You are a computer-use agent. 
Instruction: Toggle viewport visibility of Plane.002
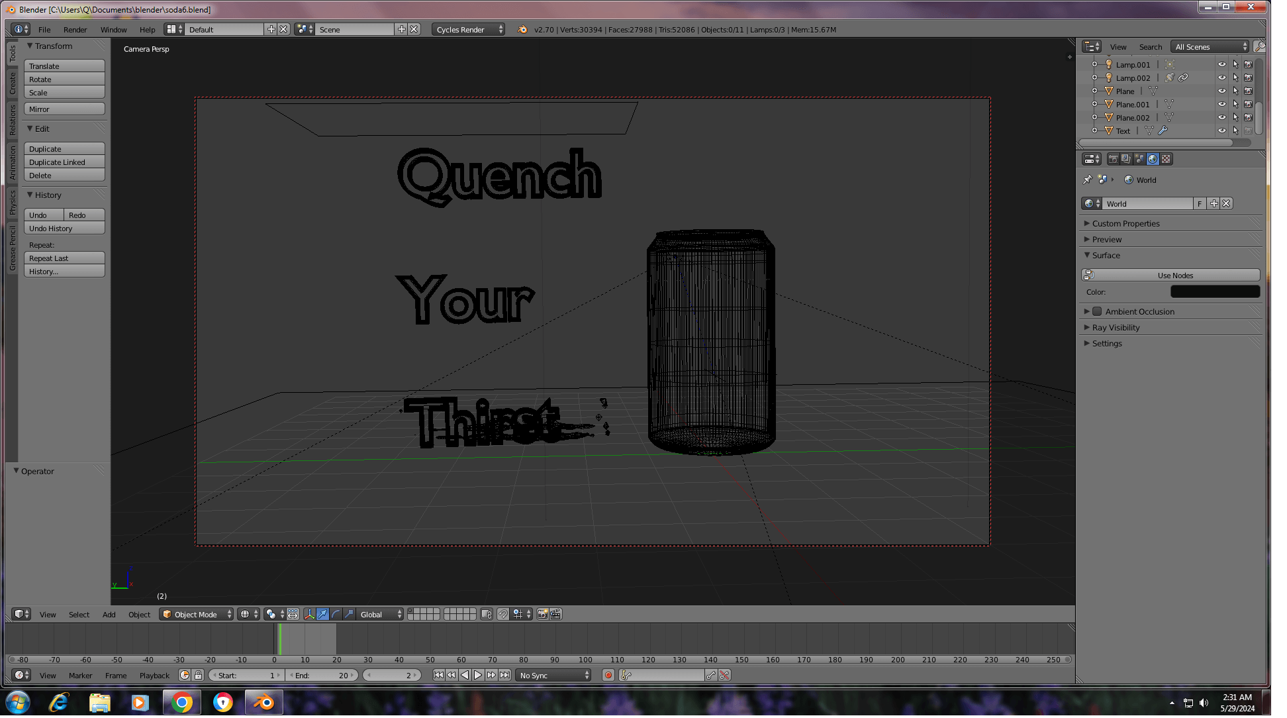click(1222, 118)
